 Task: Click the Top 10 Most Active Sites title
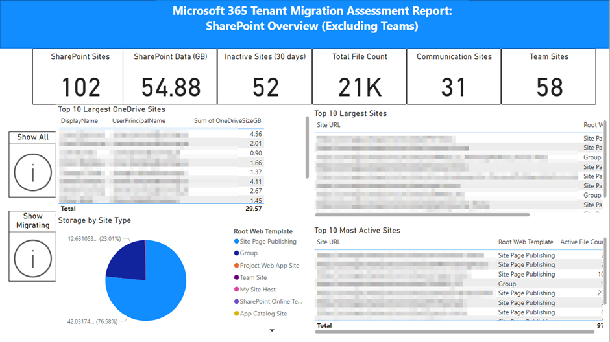(x=357, y=231)
